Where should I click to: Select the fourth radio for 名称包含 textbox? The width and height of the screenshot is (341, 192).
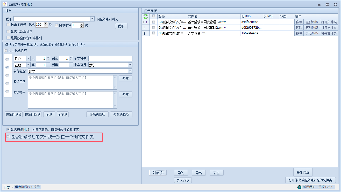(x=7, y=83)
